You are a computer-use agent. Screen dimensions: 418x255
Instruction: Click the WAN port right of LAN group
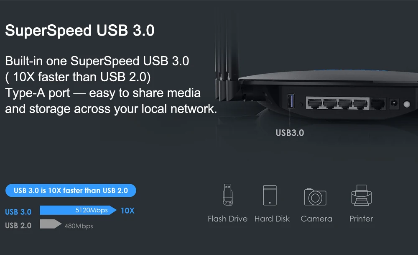tap(378, 104)
